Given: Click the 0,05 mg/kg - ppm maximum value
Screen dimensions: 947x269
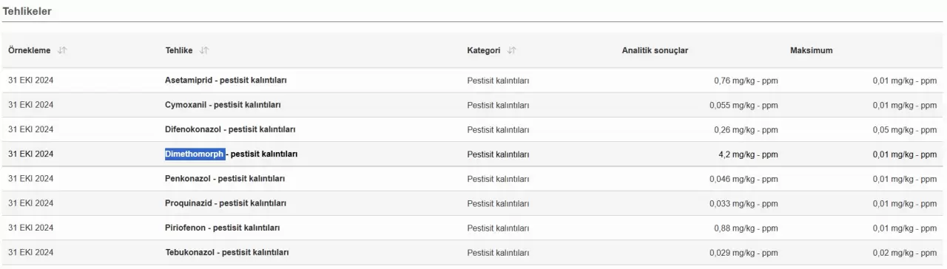Looking at the screenshot, I should coord(904,130).
